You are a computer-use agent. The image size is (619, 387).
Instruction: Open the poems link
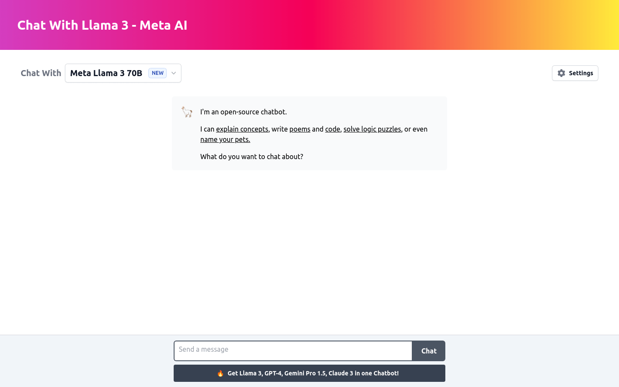[300, 129]
